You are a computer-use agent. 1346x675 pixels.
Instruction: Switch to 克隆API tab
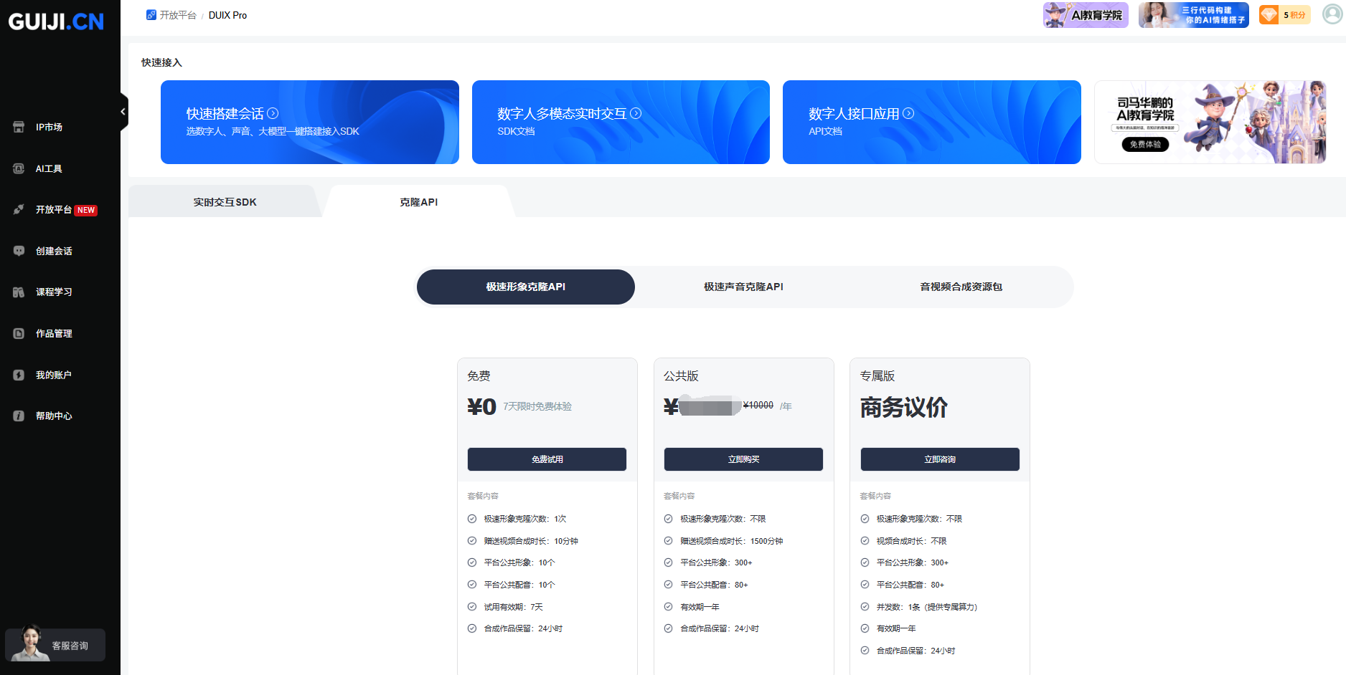(x=418, y=202)
